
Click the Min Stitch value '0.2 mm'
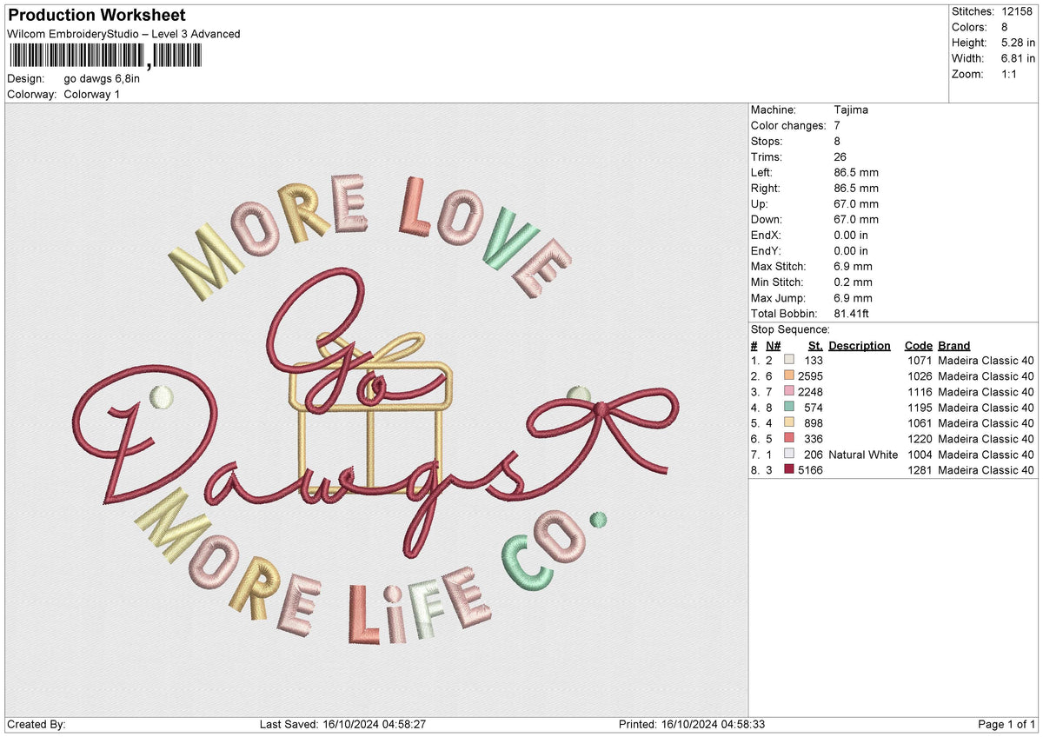pos(853,282)
